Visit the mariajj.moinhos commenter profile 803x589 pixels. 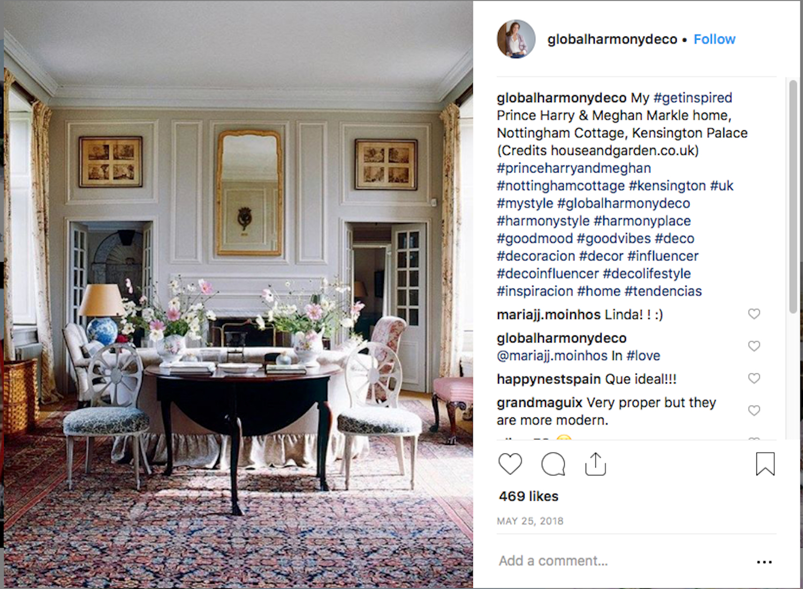click(548, 315)
